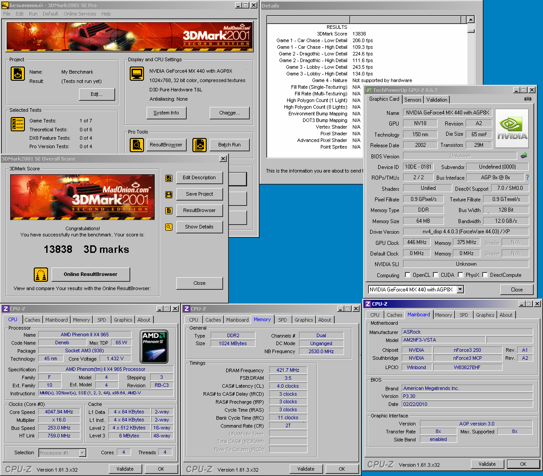Click the icon beside Edit Description
Image resolution: width=543 pixels, height=476 pixels.
(169, 178)
